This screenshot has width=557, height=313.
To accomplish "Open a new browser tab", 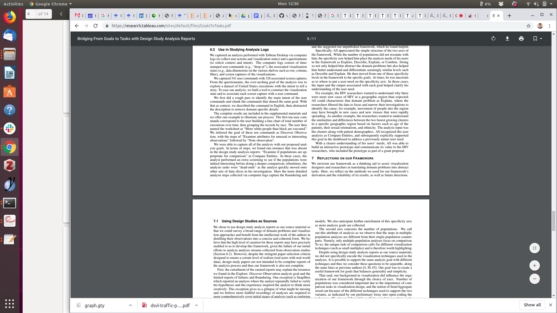I will point(509,16).
